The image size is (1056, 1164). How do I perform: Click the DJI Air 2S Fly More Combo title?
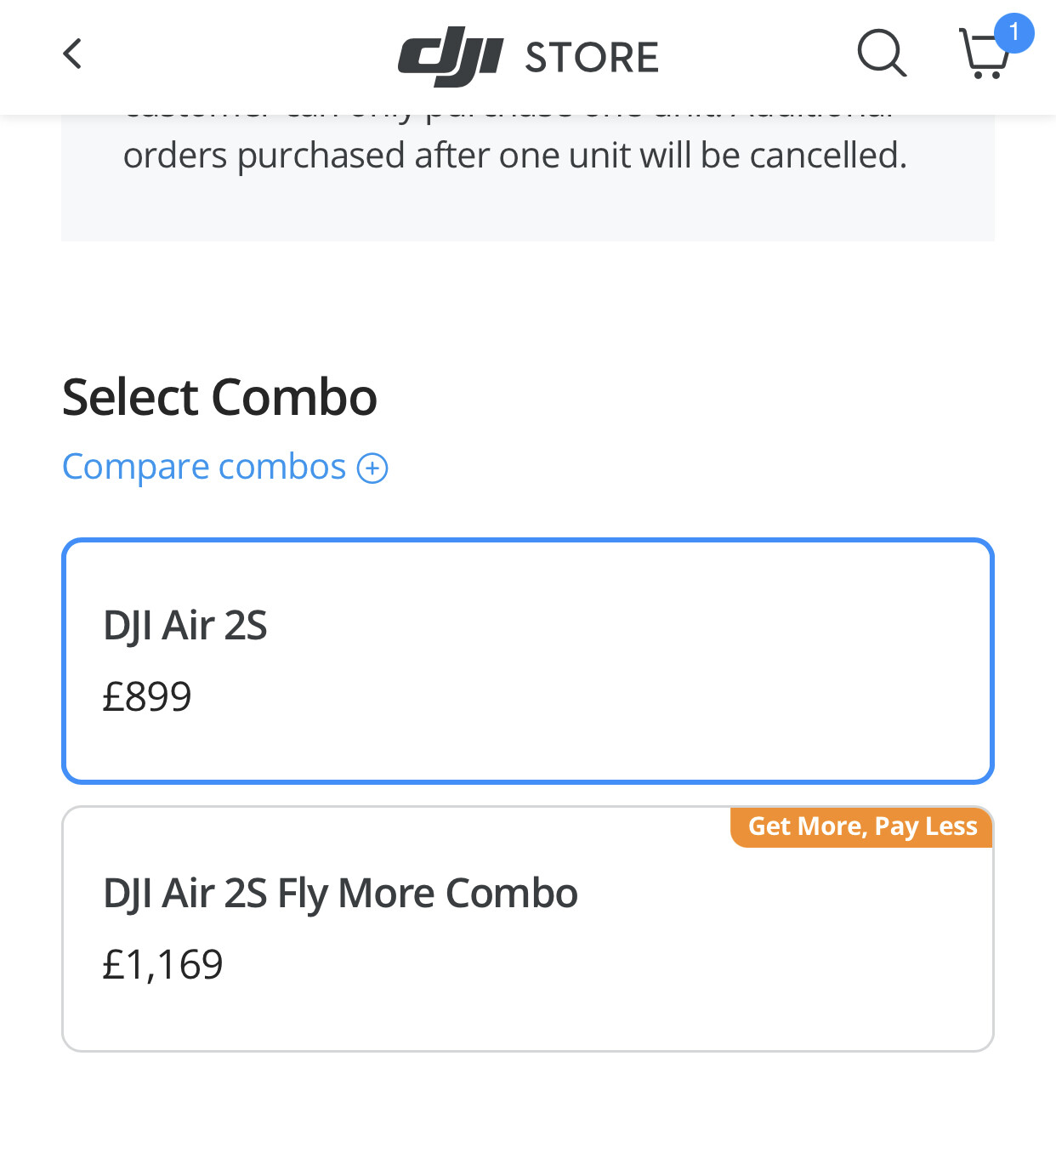point(340,894)
